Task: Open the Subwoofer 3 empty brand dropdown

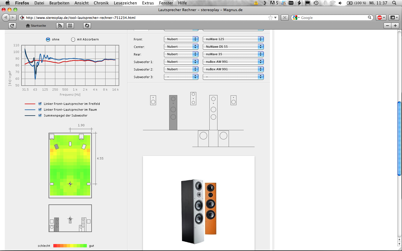Action: click(181, 77)
